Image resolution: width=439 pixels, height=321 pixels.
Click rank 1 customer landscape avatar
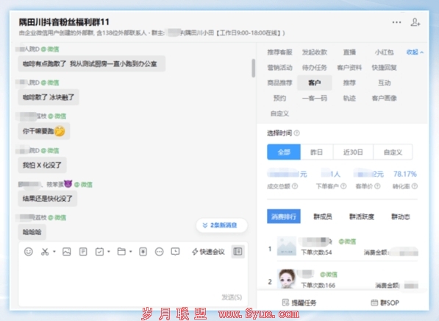click(287, 246)
